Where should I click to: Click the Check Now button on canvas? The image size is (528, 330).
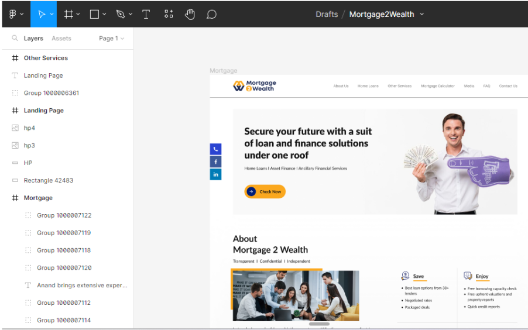(265, 191)
